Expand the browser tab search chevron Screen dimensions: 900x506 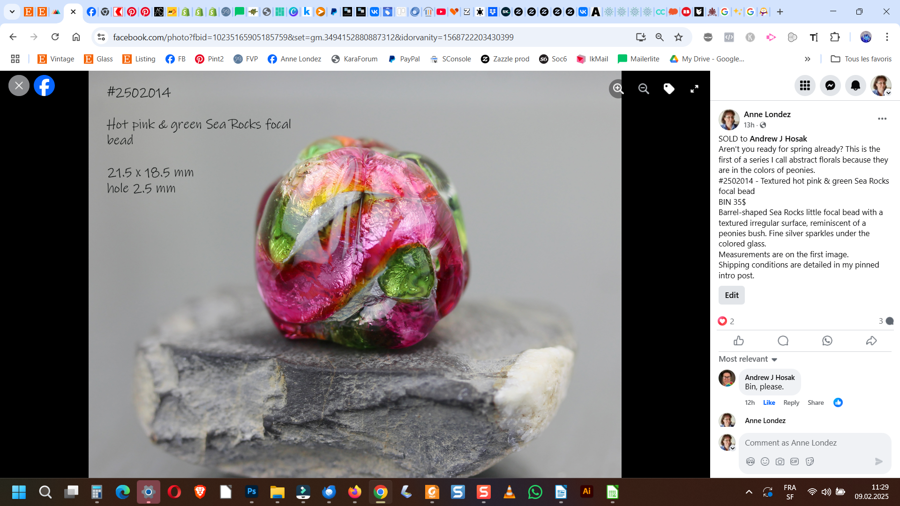(x=12, y=12)
